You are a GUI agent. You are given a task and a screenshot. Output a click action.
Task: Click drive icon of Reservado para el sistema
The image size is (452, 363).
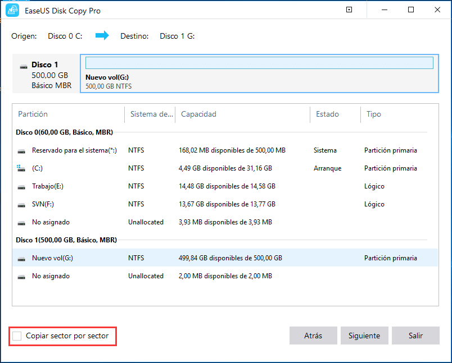click(x=21, y=151)
